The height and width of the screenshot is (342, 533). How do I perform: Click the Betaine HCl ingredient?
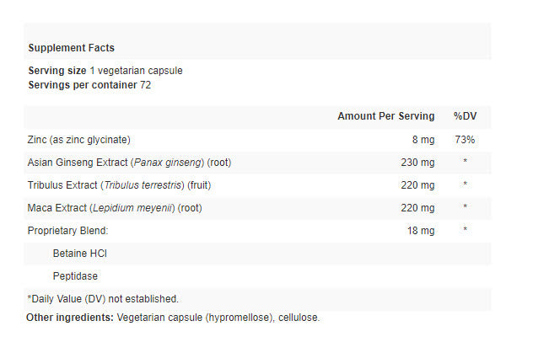pos(79,253)
